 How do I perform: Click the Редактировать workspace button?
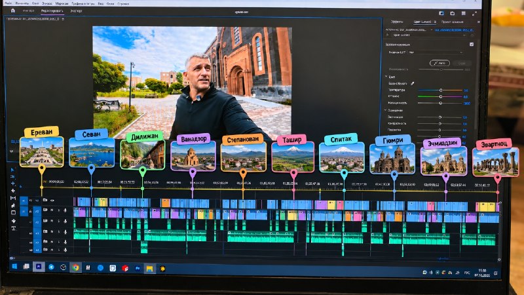point(52,11)
